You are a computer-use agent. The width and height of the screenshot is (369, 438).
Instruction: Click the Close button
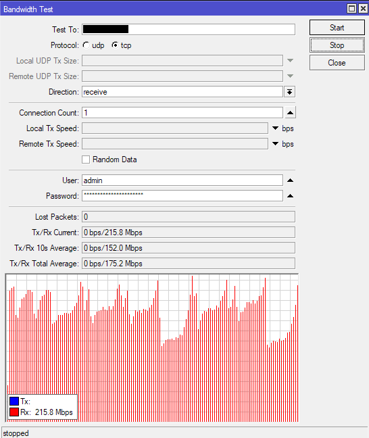(337, 63)
